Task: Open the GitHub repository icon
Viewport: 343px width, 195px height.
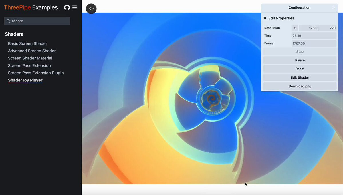Action: coord(67,8)
